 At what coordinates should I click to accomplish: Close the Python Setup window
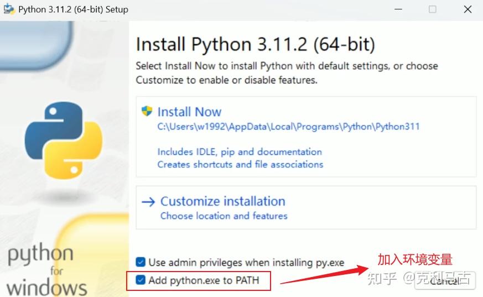pyautogui.click(x=468, y=9)
